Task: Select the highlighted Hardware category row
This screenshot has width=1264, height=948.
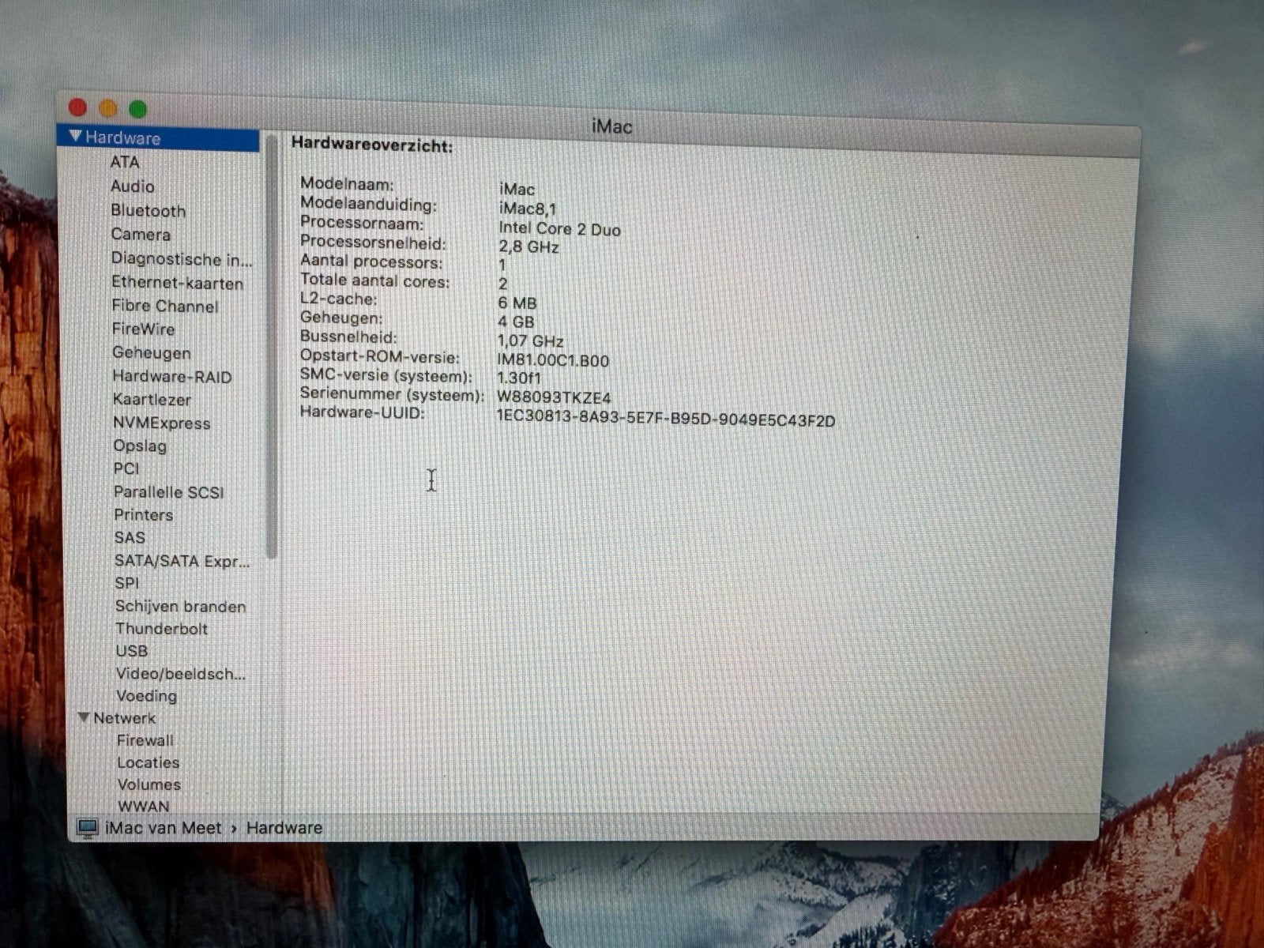Action: (158, 138)
